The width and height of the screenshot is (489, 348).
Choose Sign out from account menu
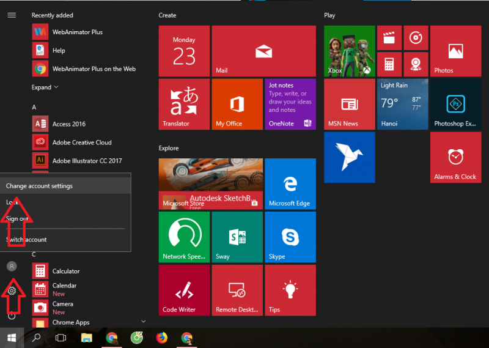[x=65, y=218]
